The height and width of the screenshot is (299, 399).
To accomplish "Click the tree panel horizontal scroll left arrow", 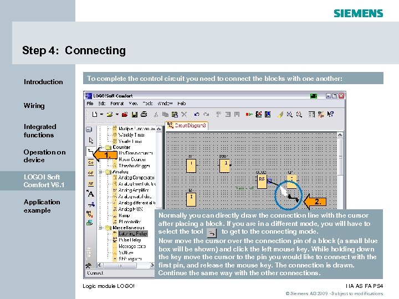I will (x=100, y=265).
